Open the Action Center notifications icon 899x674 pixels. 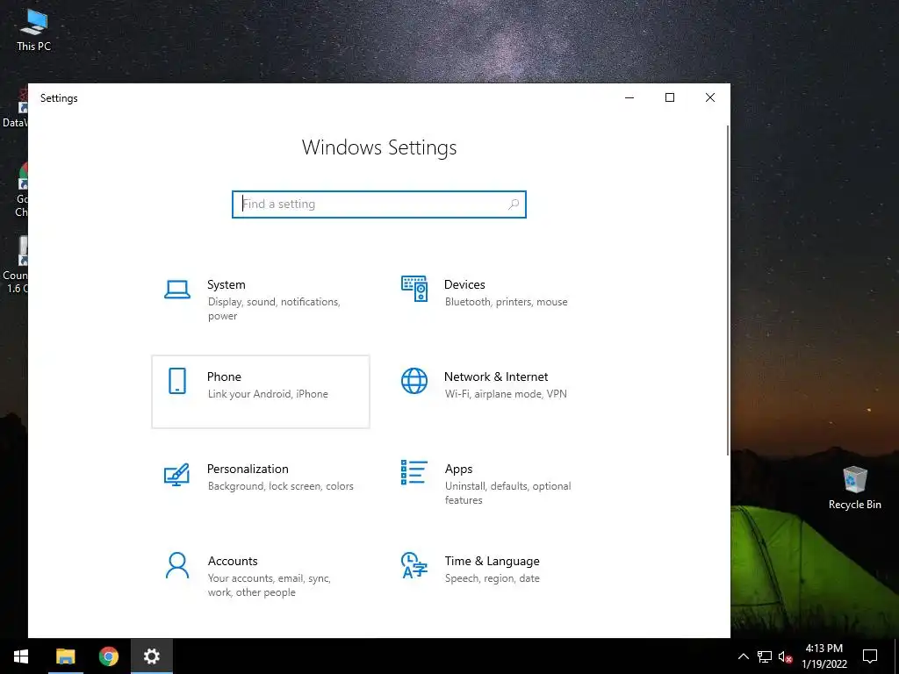coord(870,656)
